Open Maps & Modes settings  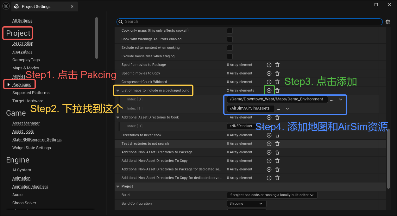[26, 68]
